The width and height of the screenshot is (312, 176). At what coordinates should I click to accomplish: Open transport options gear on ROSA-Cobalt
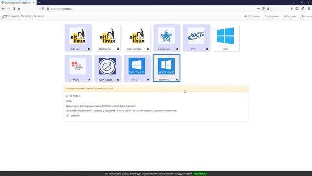[x=118, y=80]
